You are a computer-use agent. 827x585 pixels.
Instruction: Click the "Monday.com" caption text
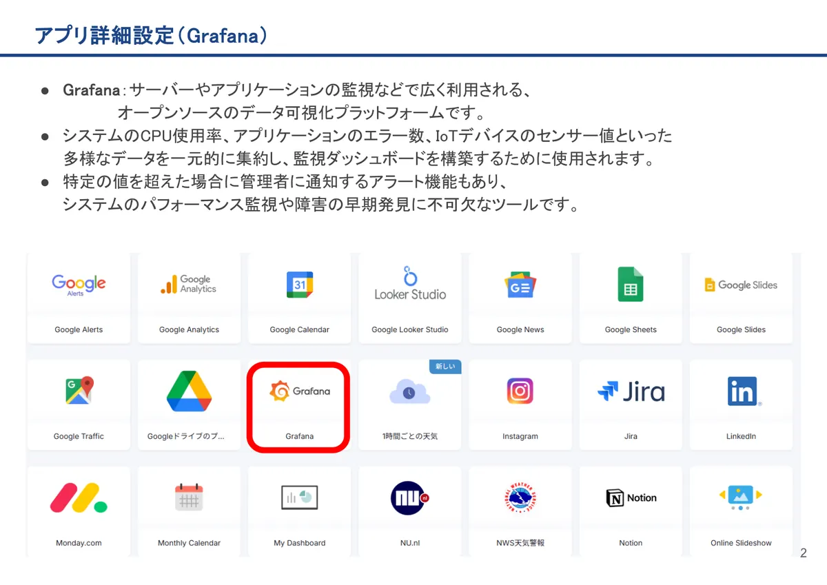tap(79, 544)
